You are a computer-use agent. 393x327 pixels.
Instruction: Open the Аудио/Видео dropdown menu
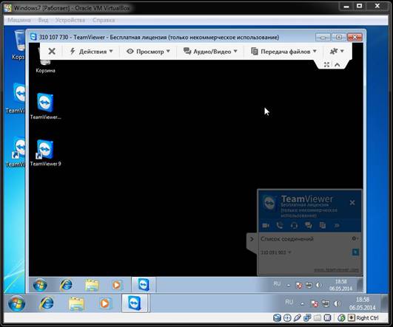[x=210, y=52]
